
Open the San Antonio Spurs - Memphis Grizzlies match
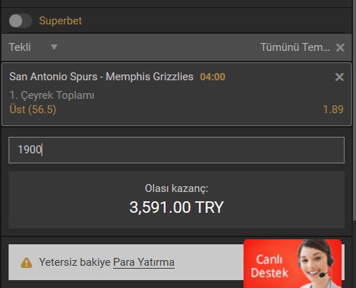[x=101, y=77]
